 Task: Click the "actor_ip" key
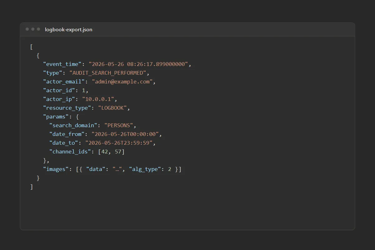(59, 99)
